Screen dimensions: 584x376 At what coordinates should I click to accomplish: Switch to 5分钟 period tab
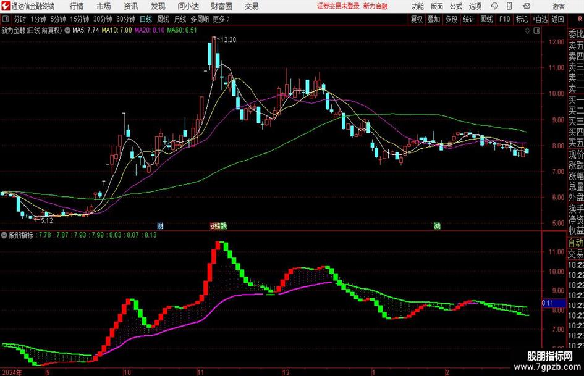coord(58,19)
